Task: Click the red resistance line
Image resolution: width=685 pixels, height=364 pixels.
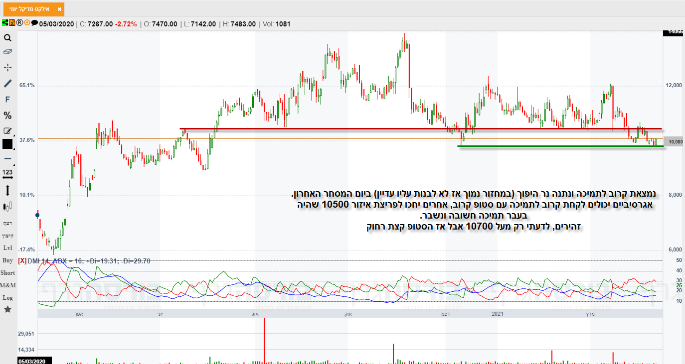Action: pos(420,129)
